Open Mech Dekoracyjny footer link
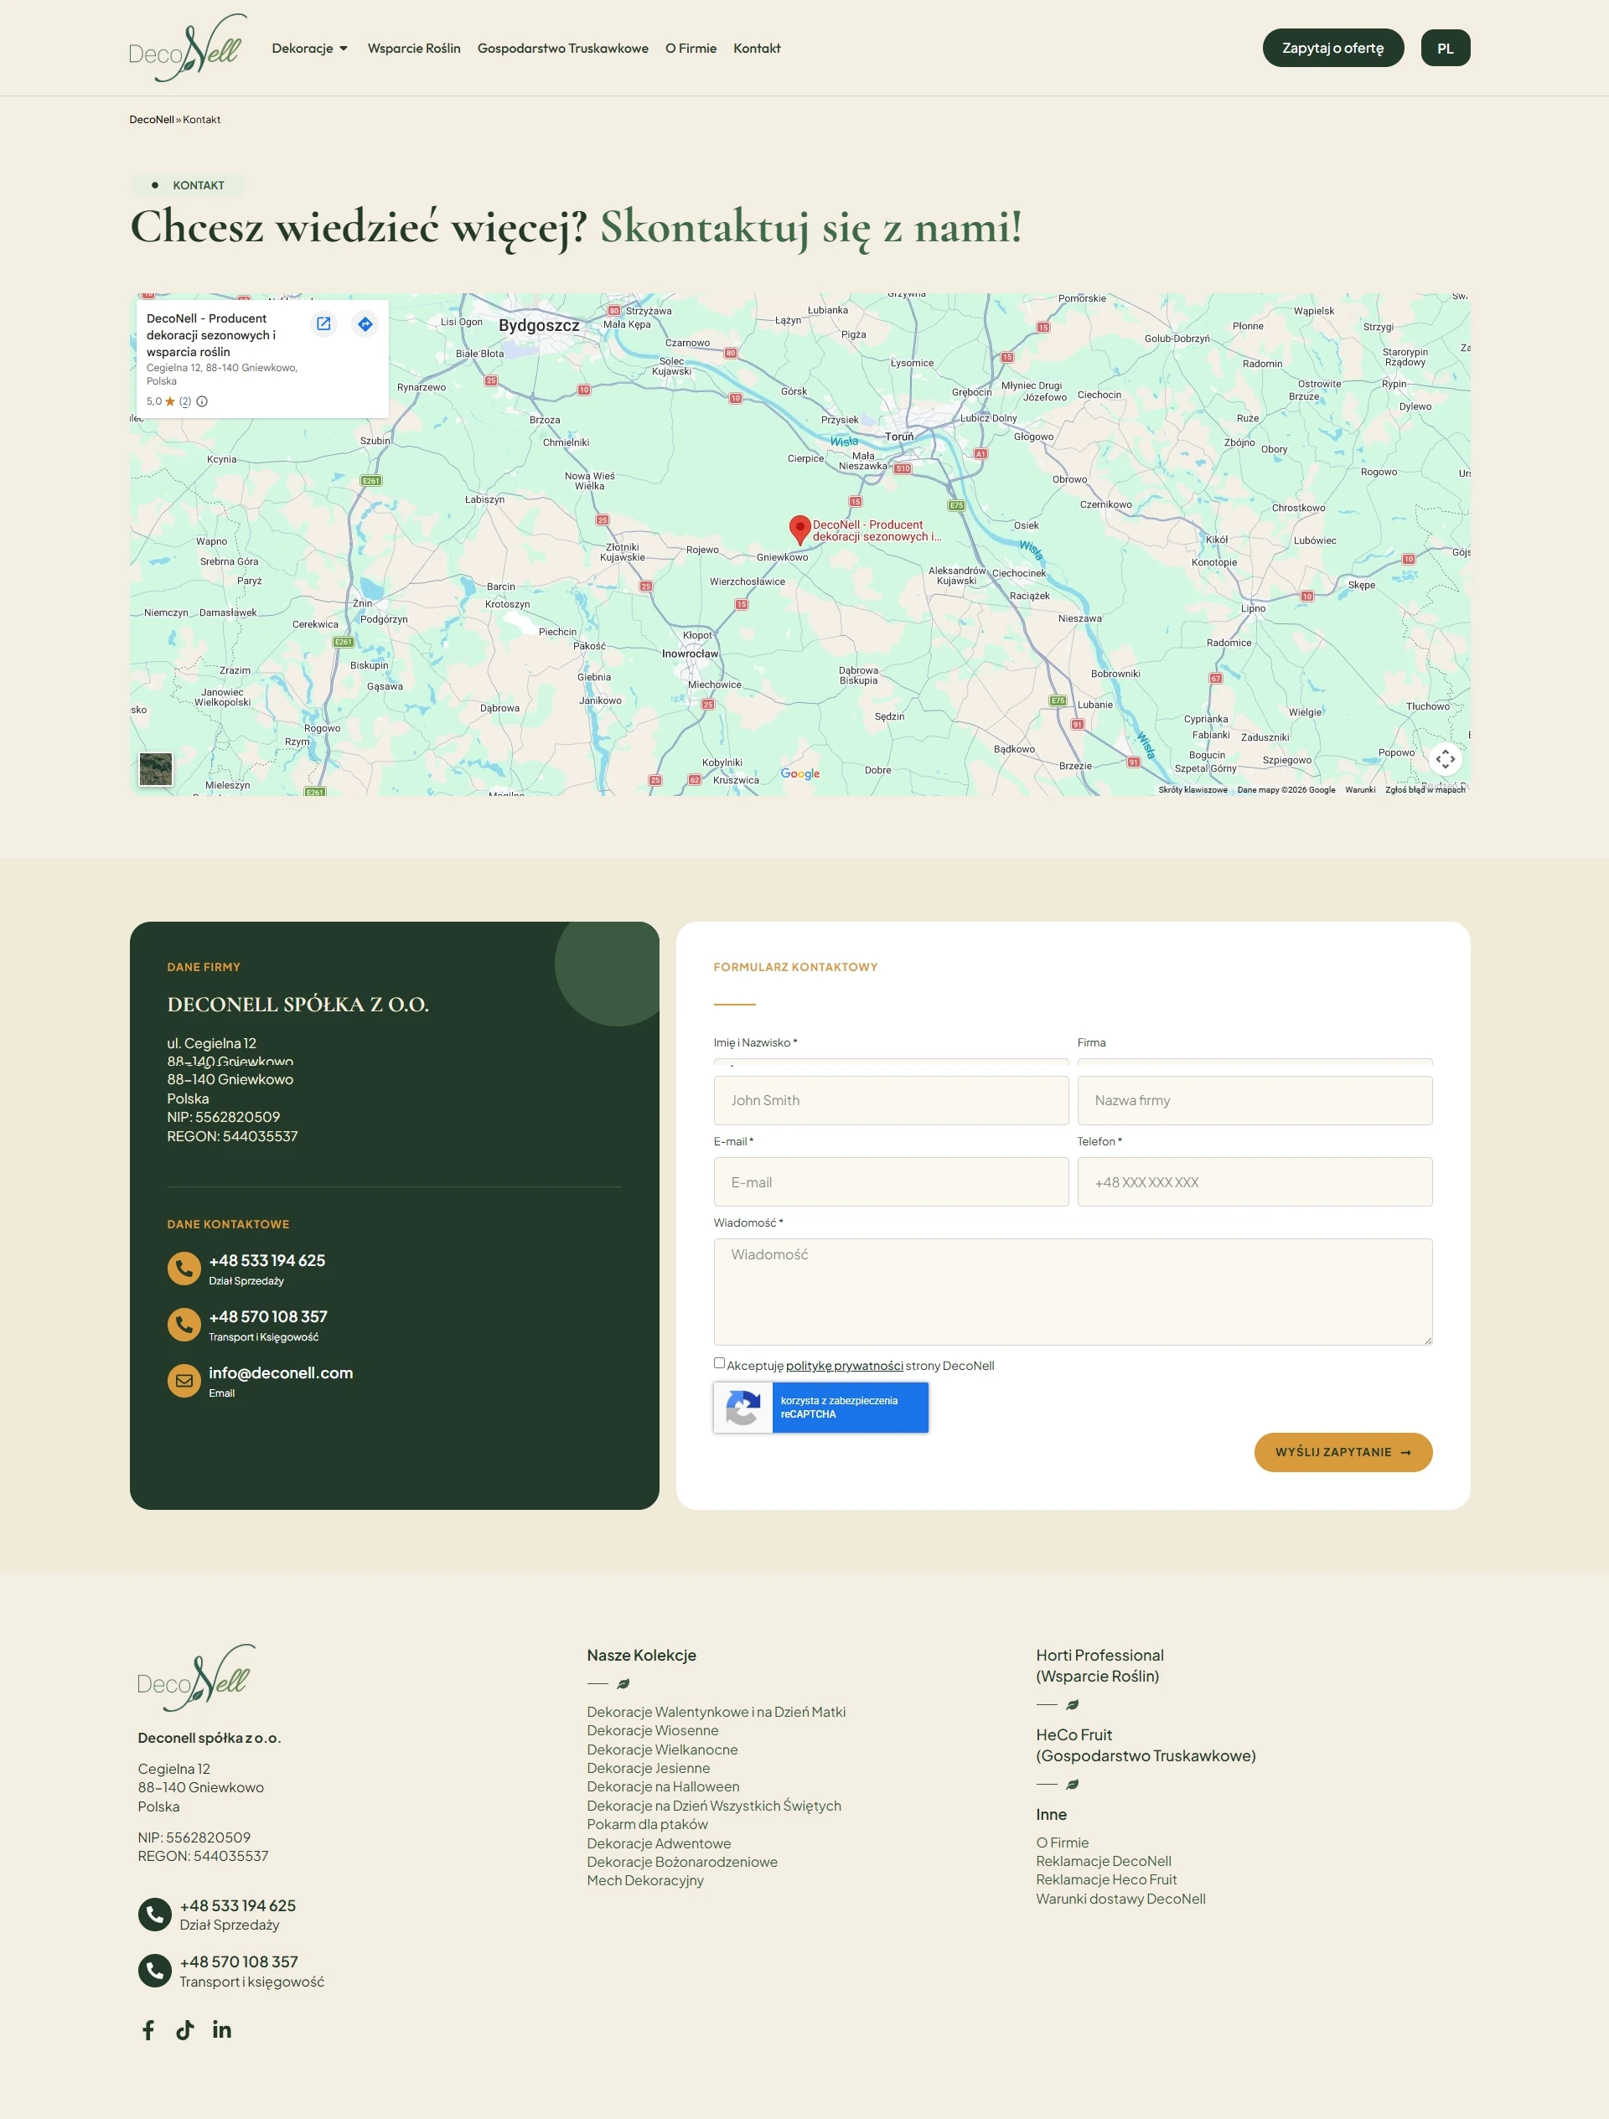This screenshot has width=1609, height=2119. tap(646, 1880)
